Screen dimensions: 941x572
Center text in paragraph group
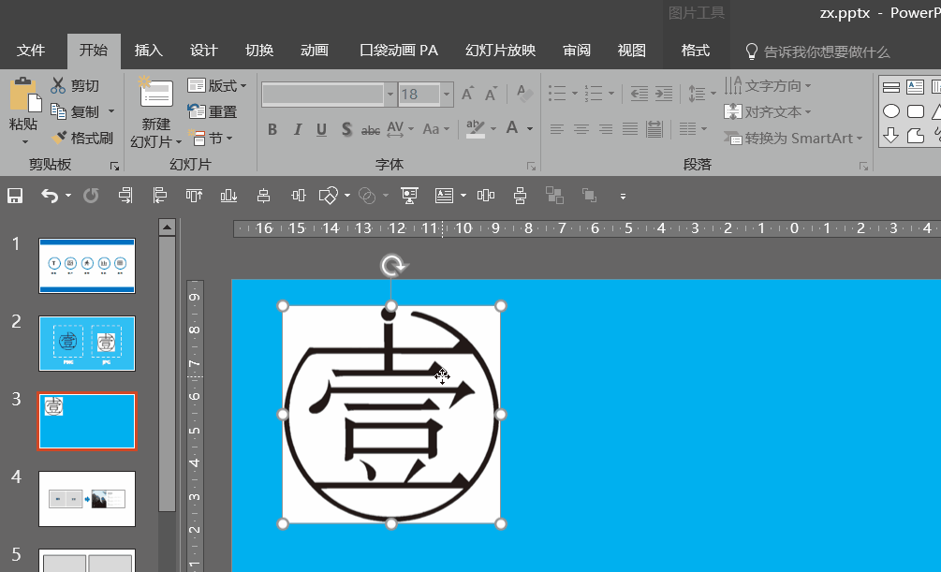click(x=581, y=129)
